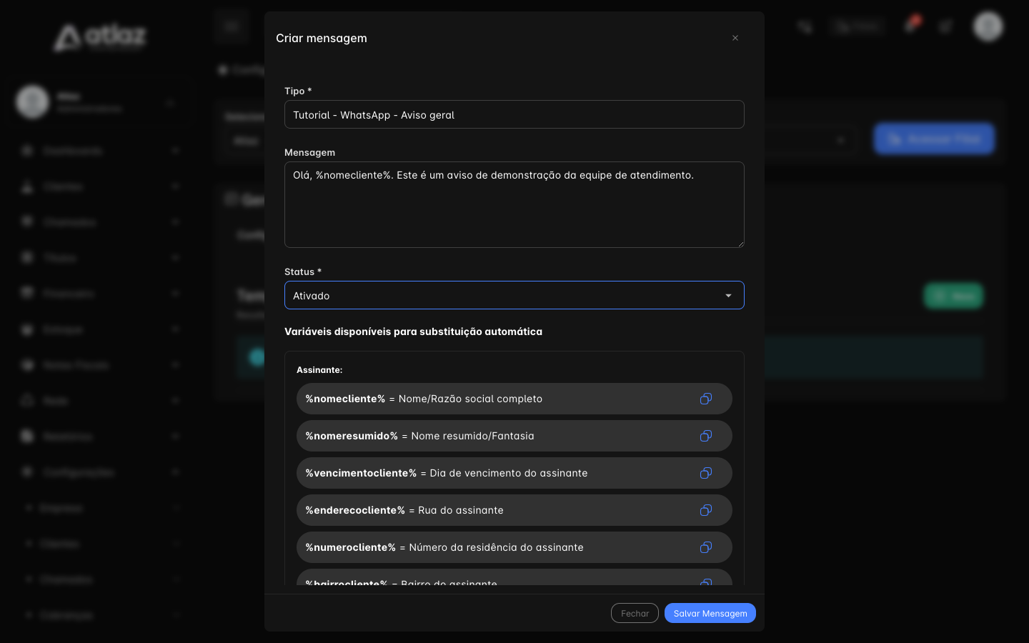The image size is (1029, 643).
Task: Select the "Número da residência do assinante" text
Action: click(x=496, y=547)
